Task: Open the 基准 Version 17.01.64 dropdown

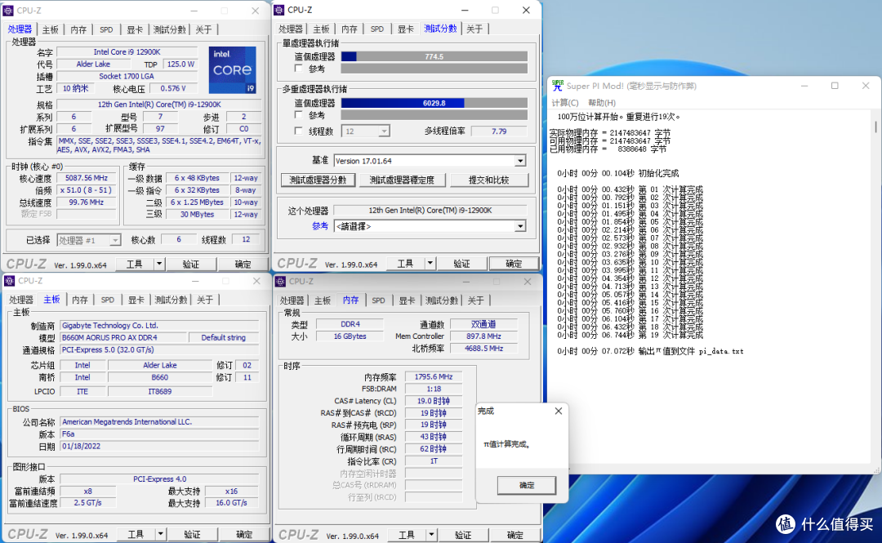Action: 520,161
